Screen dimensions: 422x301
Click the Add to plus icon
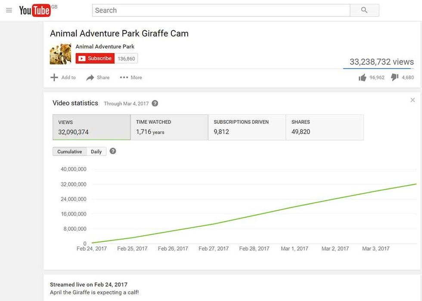coord(54,77)
